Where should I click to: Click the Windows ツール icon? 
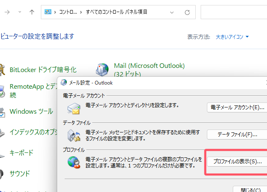[2, 111]
